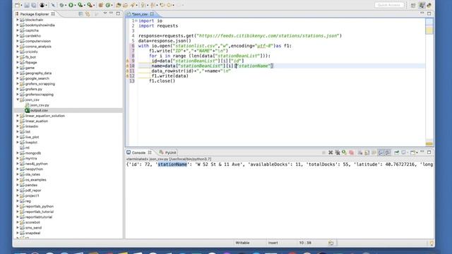Click the Debug (bug) toolbar icon

(x=62, y=5)
